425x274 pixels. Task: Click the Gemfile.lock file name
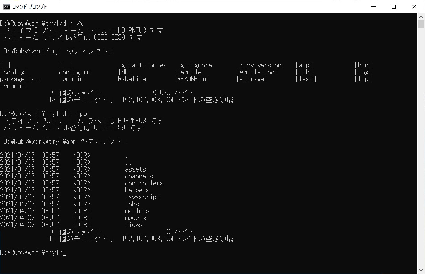pos(257,72)
